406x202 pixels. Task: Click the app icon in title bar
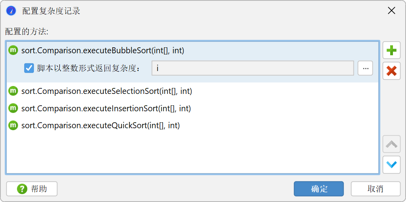pyautogui.click(x=11, y=11)
